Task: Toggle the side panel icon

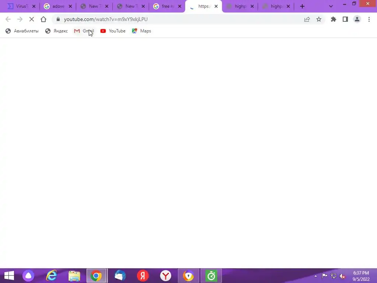Action: click(x=345, y=19)
